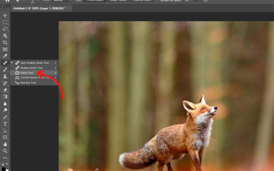The height and width of the screenshot is (171, 274).
Task: Select the Eyedropper tool
Action: click(5, 56)
